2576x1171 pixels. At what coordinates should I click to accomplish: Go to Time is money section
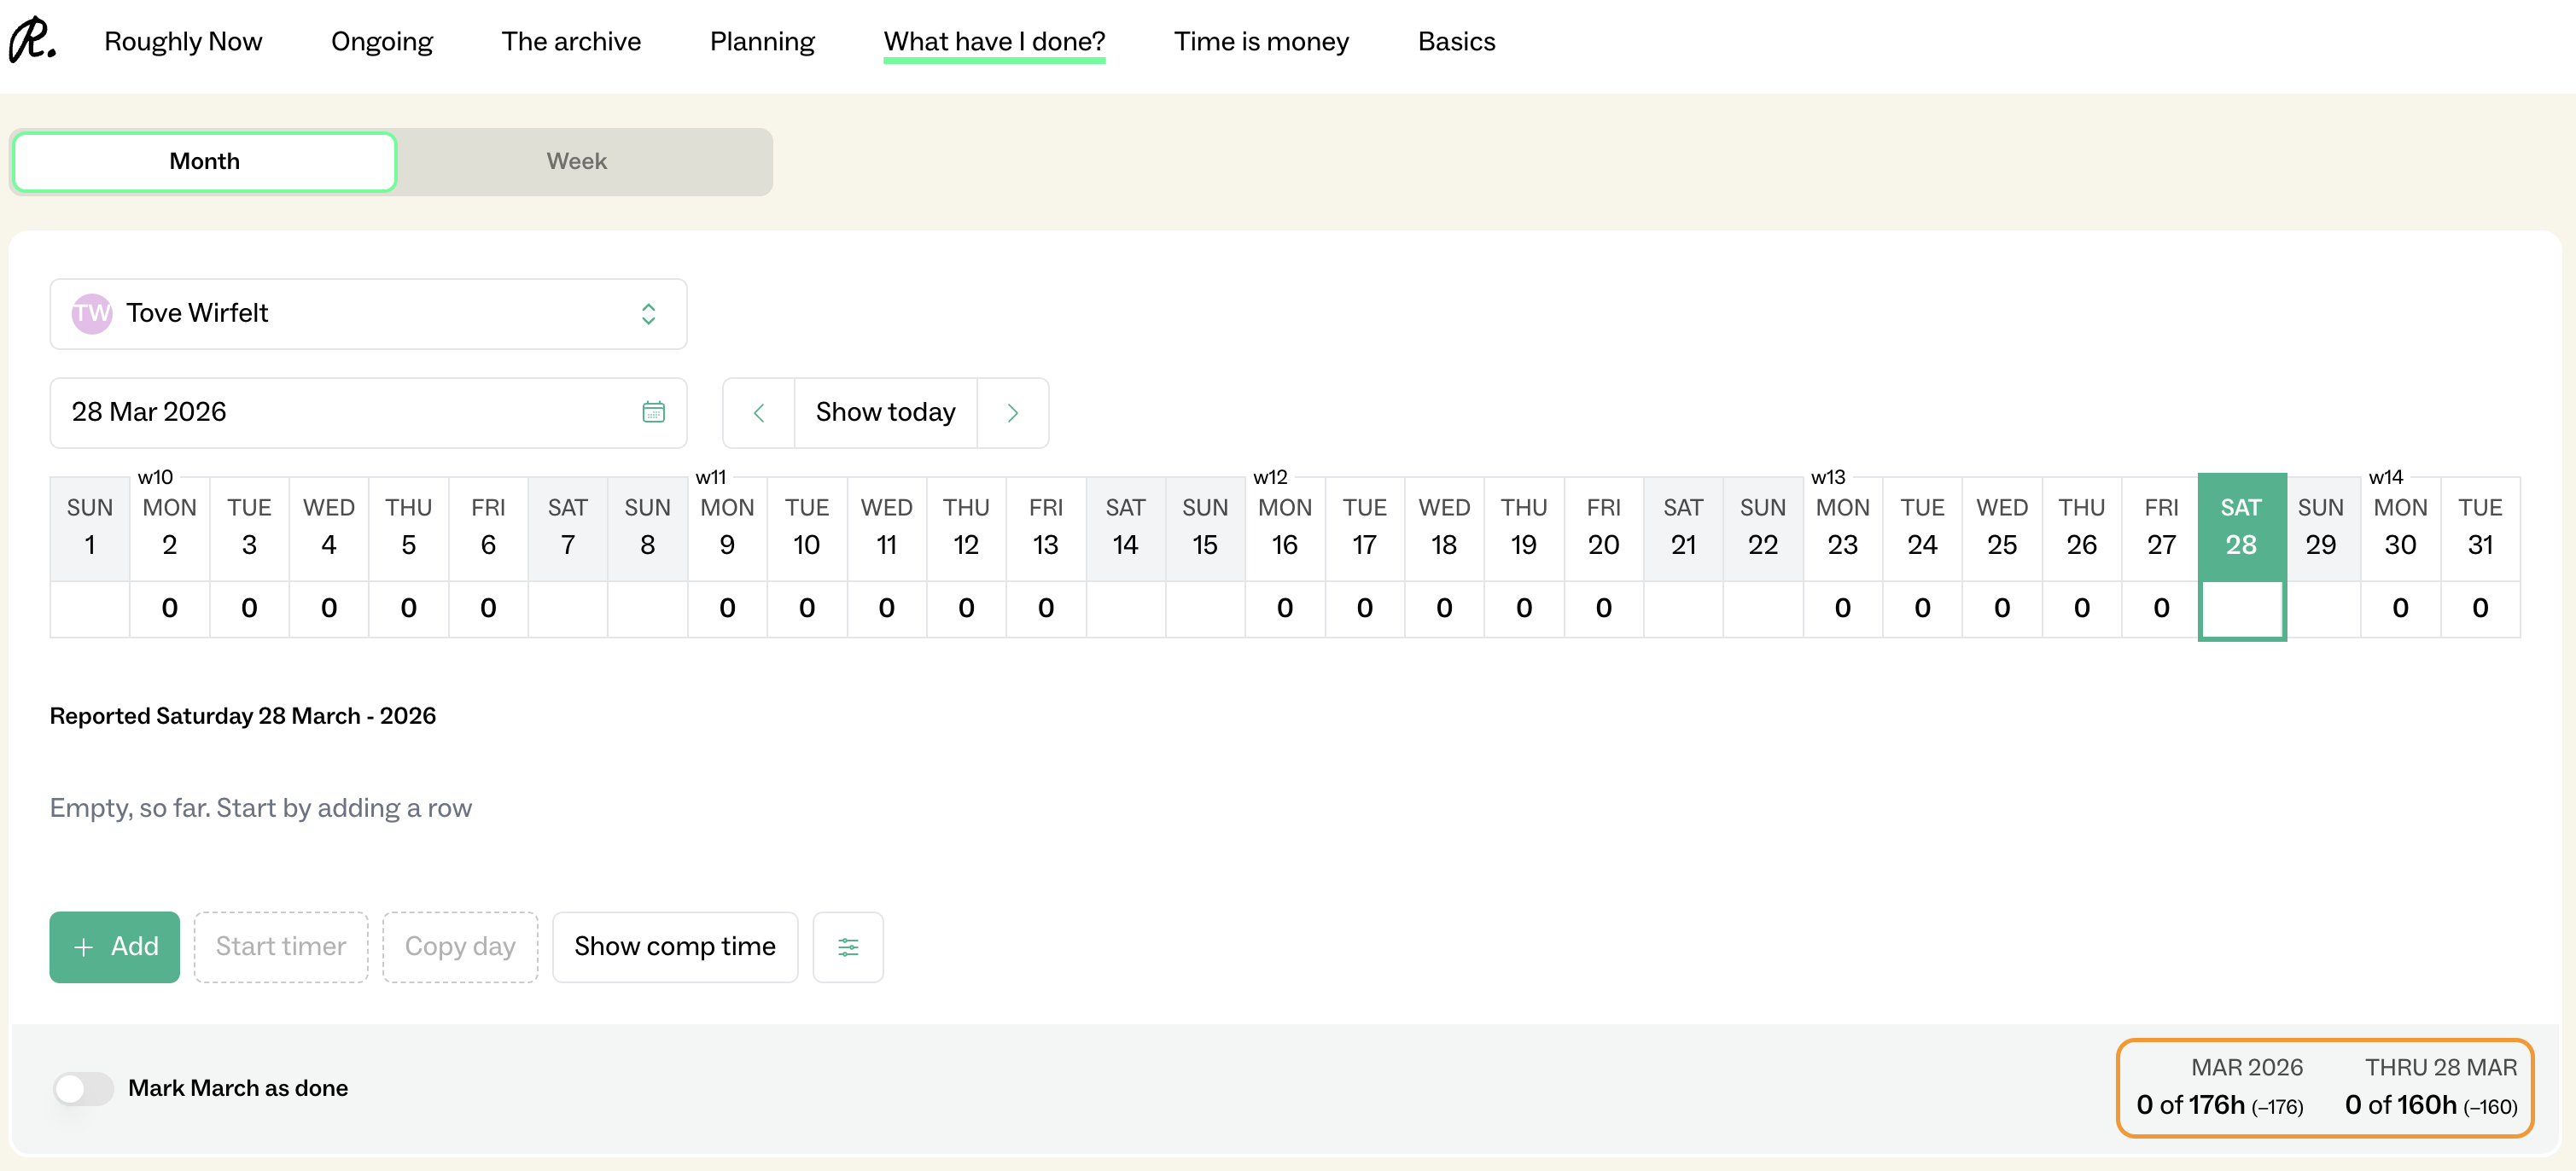click(1260, 41)
